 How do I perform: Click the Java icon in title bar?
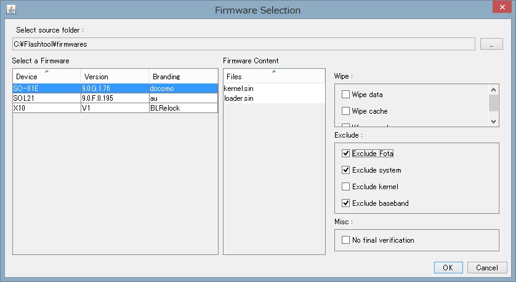click(10, 10)
